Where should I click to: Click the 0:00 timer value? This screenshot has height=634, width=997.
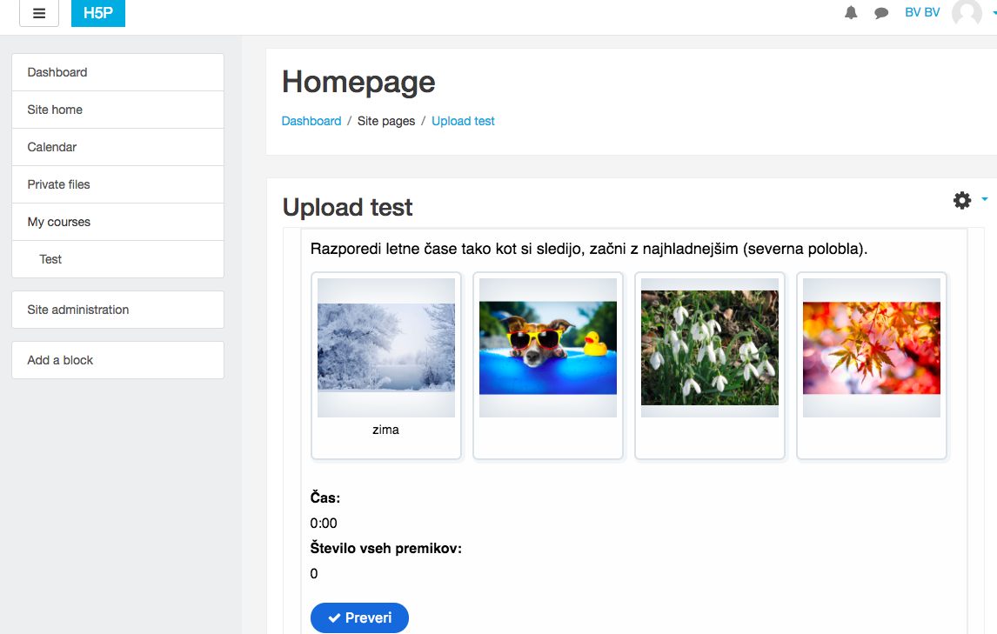pyautogui.click(x=324, y=524)
